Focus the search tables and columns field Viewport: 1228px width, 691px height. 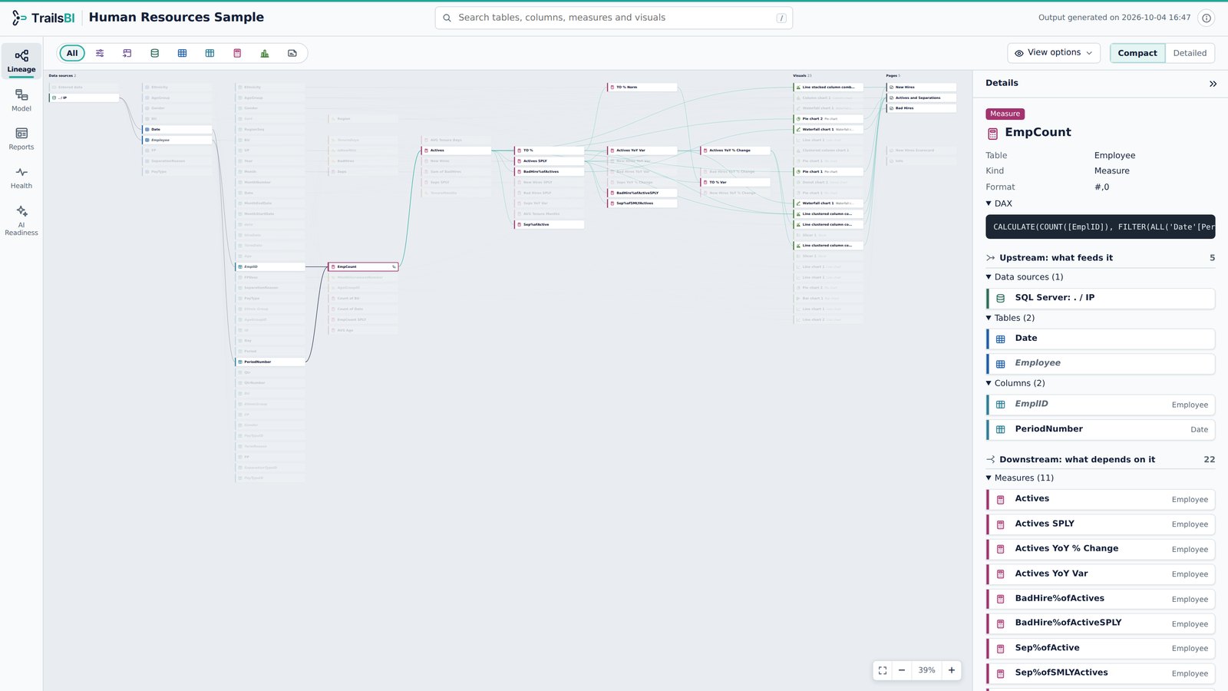[x=613, y=18]
